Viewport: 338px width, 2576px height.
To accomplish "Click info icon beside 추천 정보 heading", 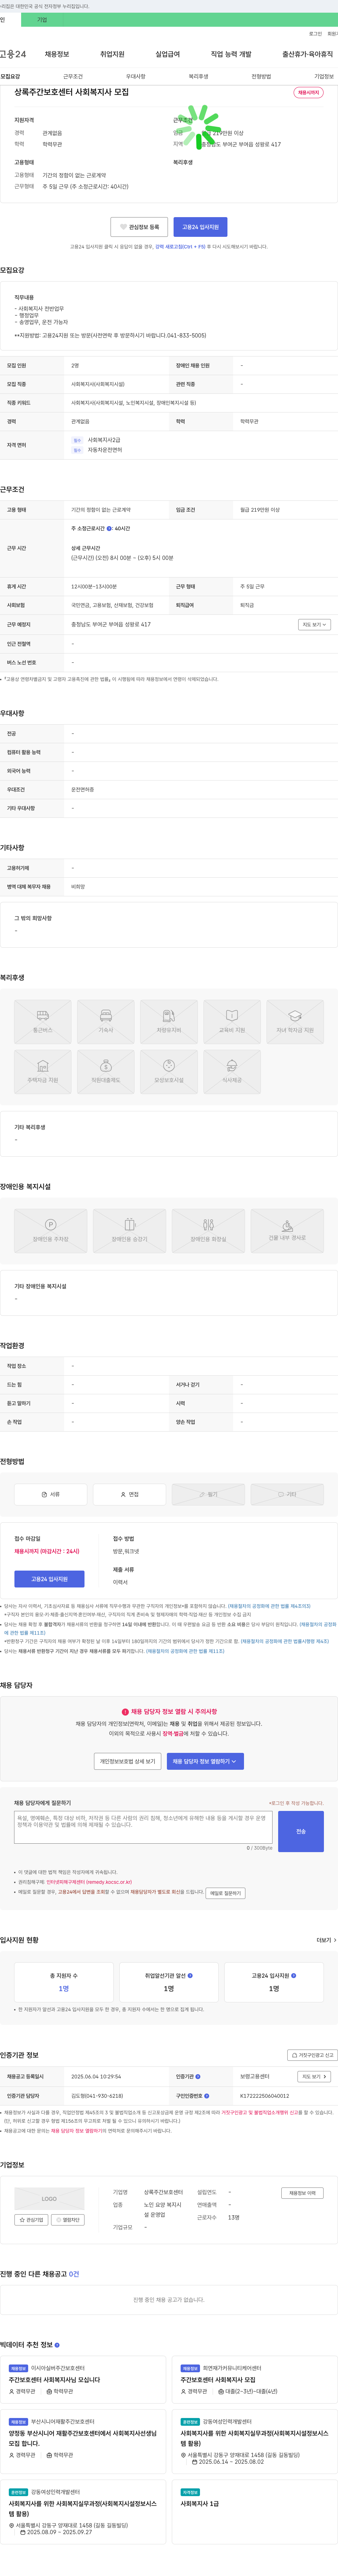I will [57, 2345].
